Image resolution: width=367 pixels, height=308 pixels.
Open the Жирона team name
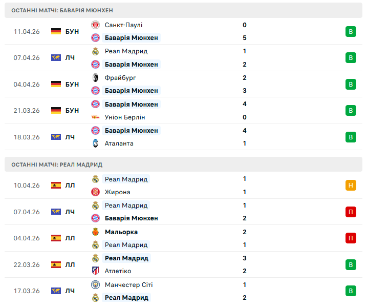coord(117,192)
